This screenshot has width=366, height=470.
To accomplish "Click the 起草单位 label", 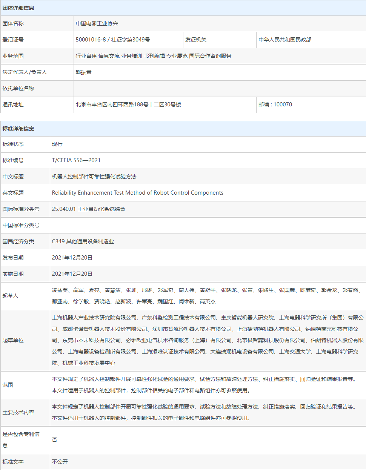I will tap(13, 340).
